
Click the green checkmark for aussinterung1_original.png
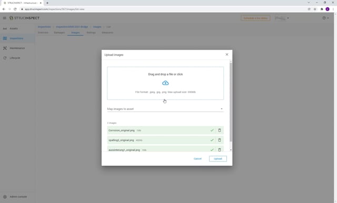click(x=212, y=150)
